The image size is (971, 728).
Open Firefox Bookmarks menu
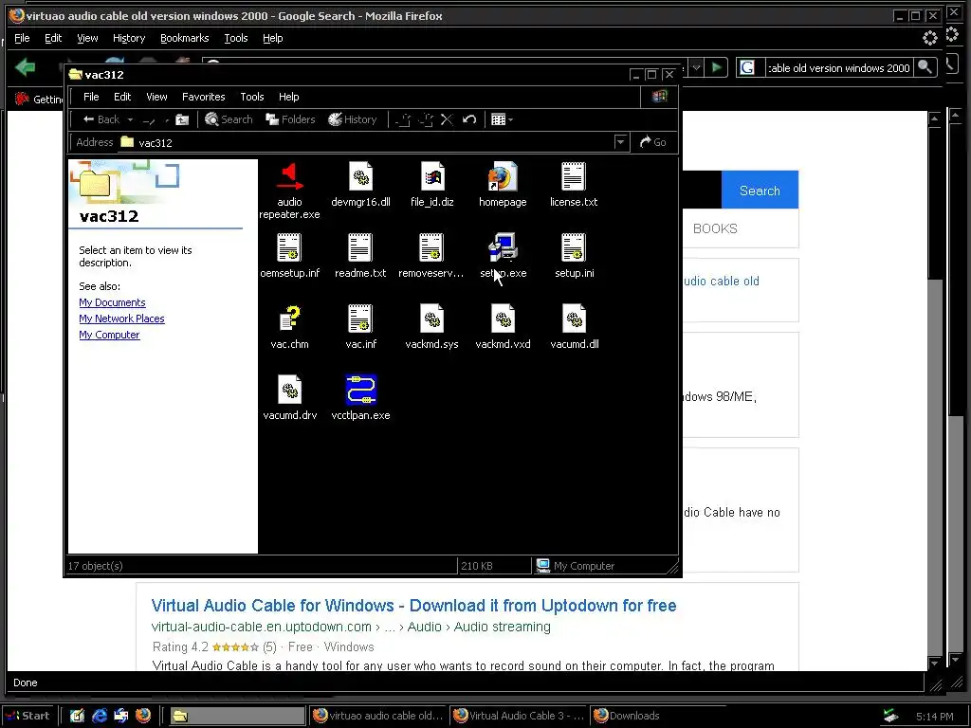(x=185, y=38)
